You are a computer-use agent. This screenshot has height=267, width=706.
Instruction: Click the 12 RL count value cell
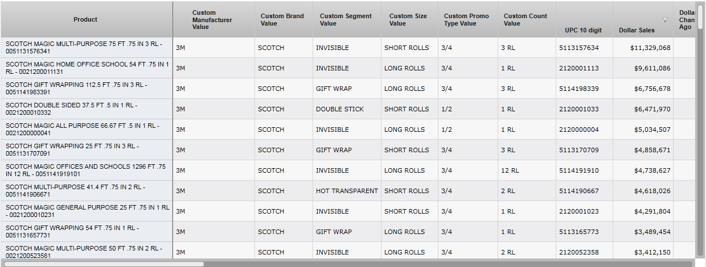[x=510, y=170]
